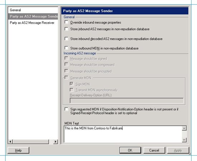Click left list horizontal scroll left arrow
197x161 pixels.
[x=10, y=142]
